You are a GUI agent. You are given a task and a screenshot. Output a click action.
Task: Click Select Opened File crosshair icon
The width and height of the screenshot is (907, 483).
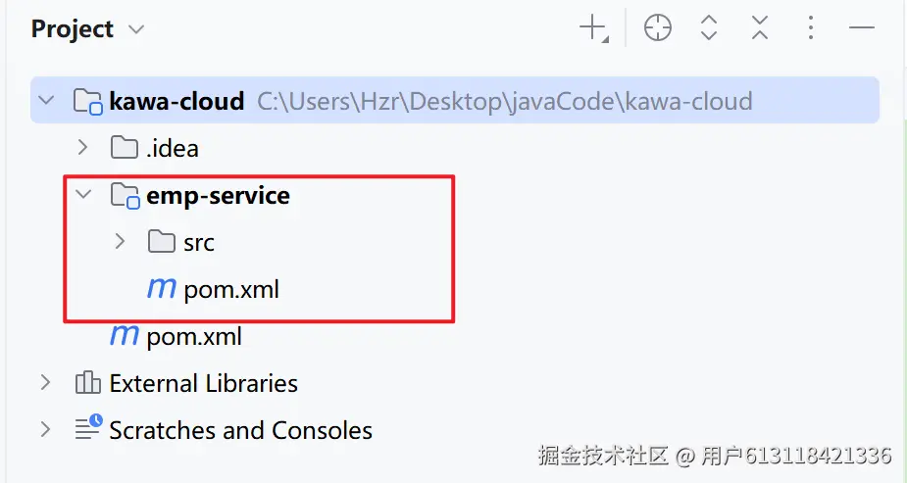click(x=657, y=28)
